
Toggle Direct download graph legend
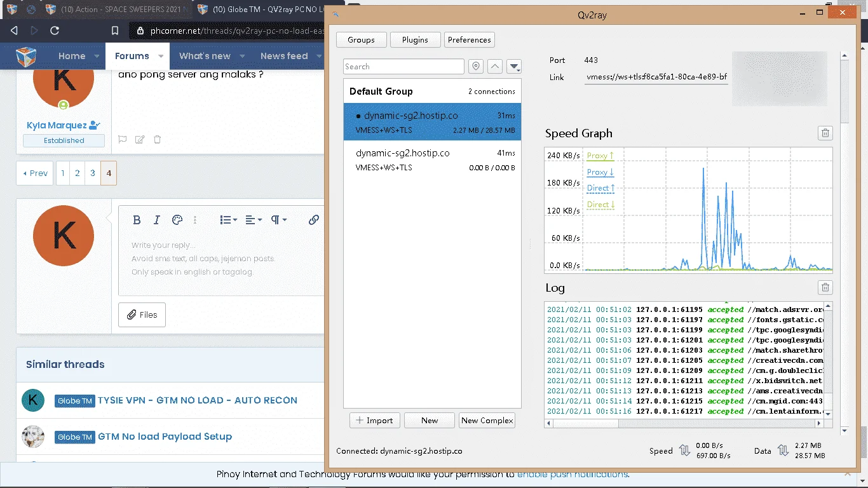click(601, 205)
